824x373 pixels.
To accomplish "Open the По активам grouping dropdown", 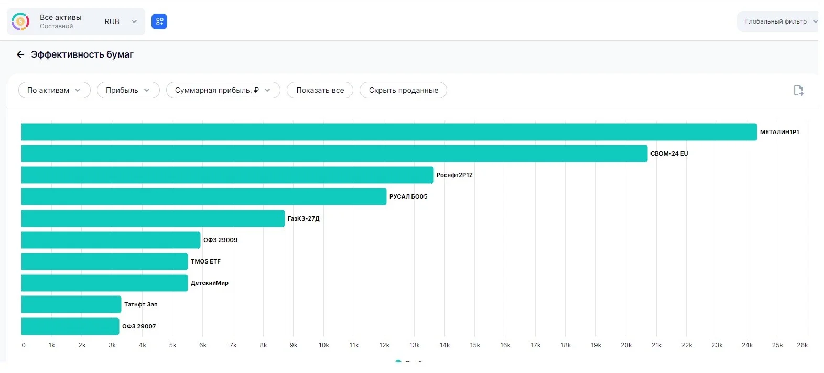I will (x=55, y=90).
